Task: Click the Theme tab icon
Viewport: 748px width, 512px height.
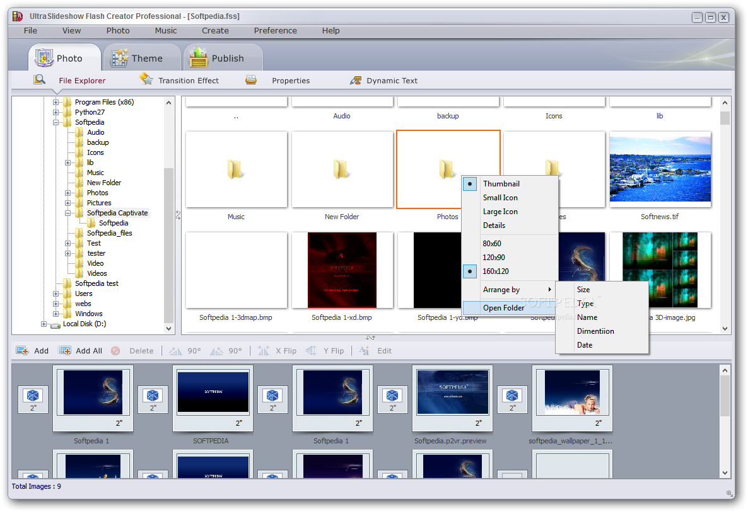Action: (x=120, y=58)
